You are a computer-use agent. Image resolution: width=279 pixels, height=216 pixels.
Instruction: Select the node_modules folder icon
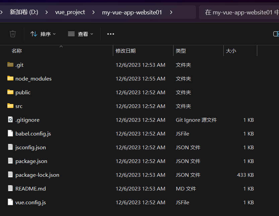pos(10,78)
